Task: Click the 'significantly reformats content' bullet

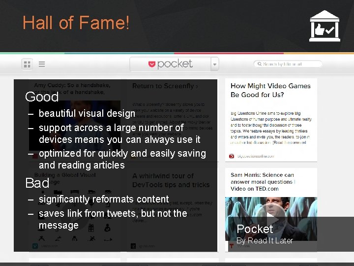Action: [104, 199]
